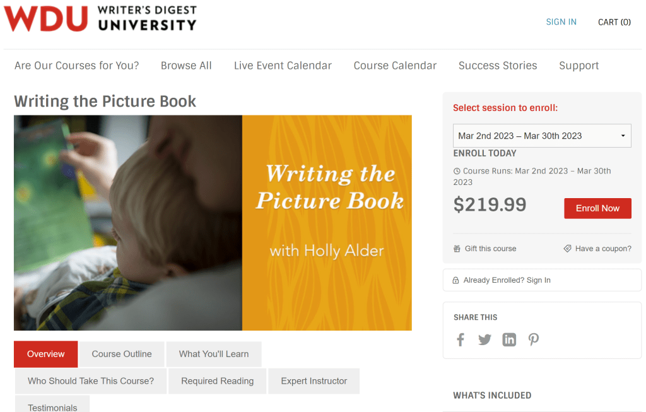Viewport: 646px width, 412px height.
Task: Click the Sign In link
Action: [x=561, y=22]
